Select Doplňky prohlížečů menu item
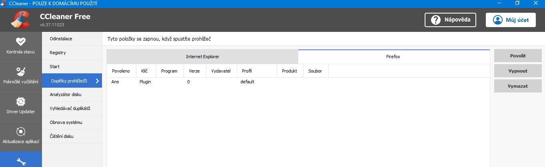545x167 pixels. (x=72, y=81)
